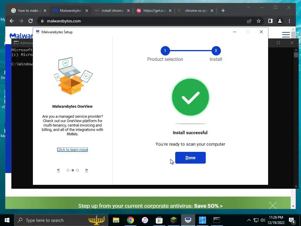The width and height of the screenshot is (301, 226).
Task: Reload the malwarebytes.com page
Action: click(31, 21)
